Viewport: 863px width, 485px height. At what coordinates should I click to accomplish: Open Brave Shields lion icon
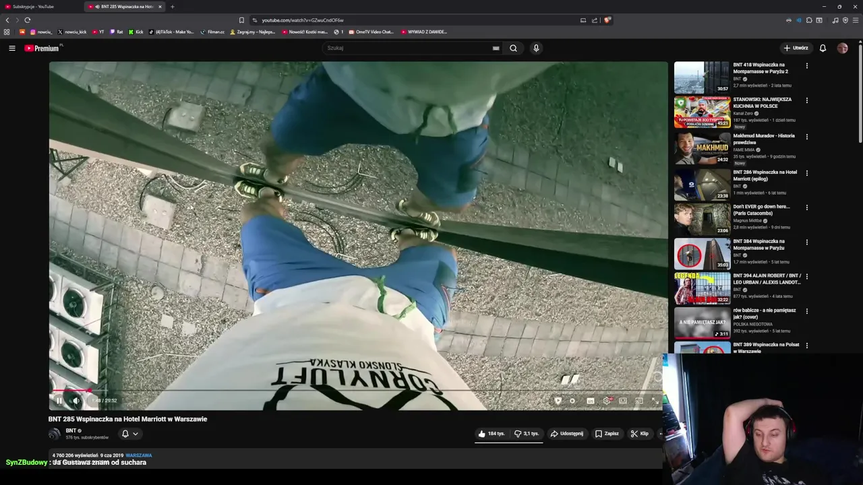tap(607, 20)
